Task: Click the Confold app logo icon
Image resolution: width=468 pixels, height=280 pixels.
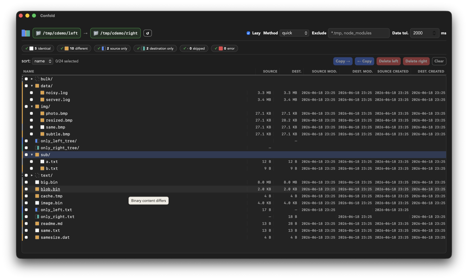Action: coord(26,33)
